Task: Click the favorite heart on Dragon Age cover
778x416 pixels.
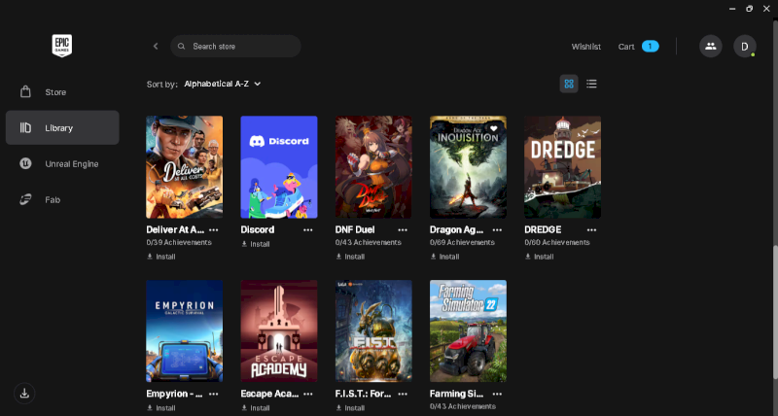Action: click(x=493, y=129)
